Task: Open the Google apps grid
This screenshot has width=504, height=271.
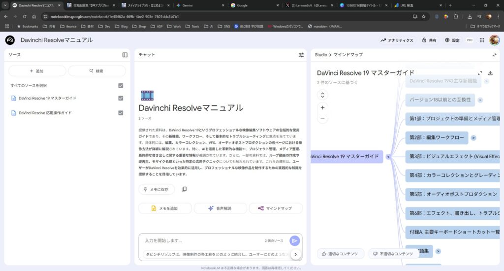Action: 482,40
